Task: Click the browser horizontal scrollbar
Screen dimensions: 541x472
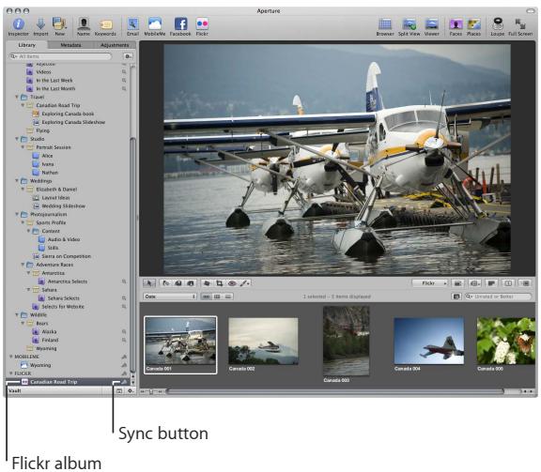Action: pos(334,391)
